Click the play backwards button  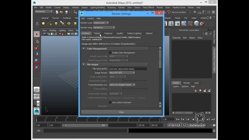tap(193, 119)
